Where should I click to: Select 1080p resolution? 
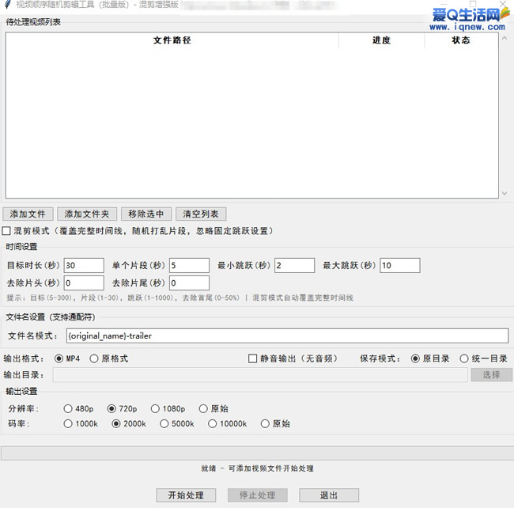155,408
